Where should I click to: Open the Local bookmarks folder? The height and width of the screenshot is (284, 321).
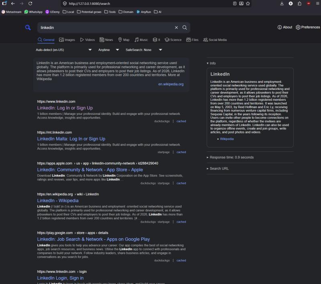68,12
